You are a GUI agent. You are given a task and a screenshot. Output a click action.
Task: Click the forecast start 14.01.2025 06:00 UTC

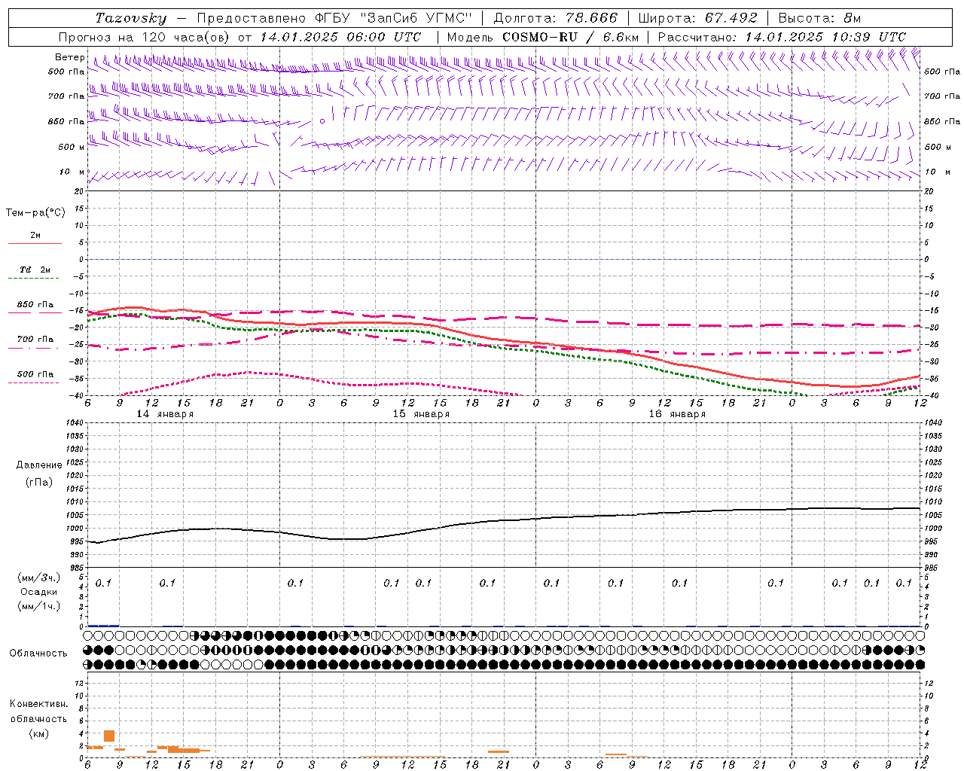click(x=340, y=37)
